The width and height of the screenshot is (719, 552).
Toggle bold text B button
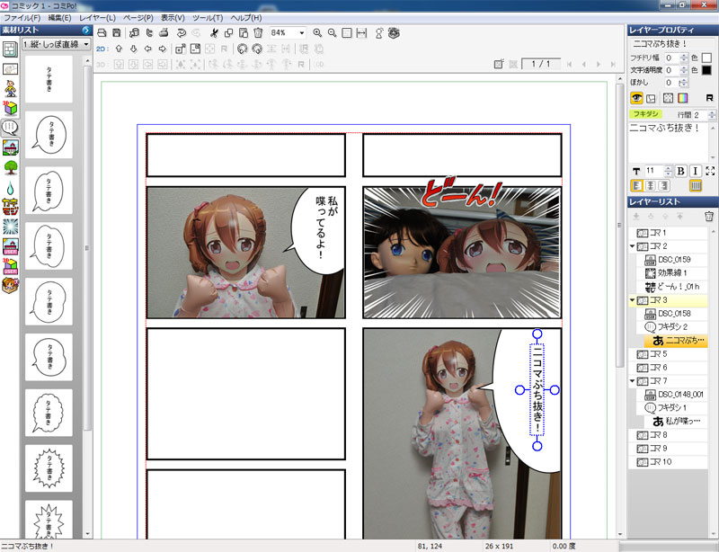click(x=681, y=171)
